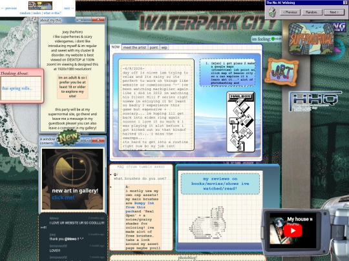Click the YouTube channel avatar in video
This screenshot has height=261, width=349.
[279, 222]
